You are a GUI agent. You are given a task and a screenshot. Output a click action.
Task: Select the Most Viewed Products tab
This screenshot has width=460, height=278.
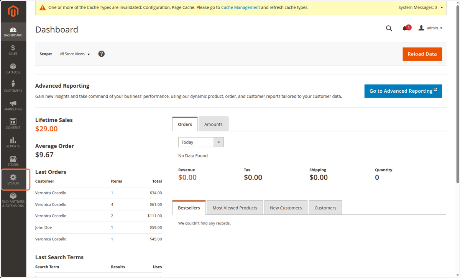(235, 208)
